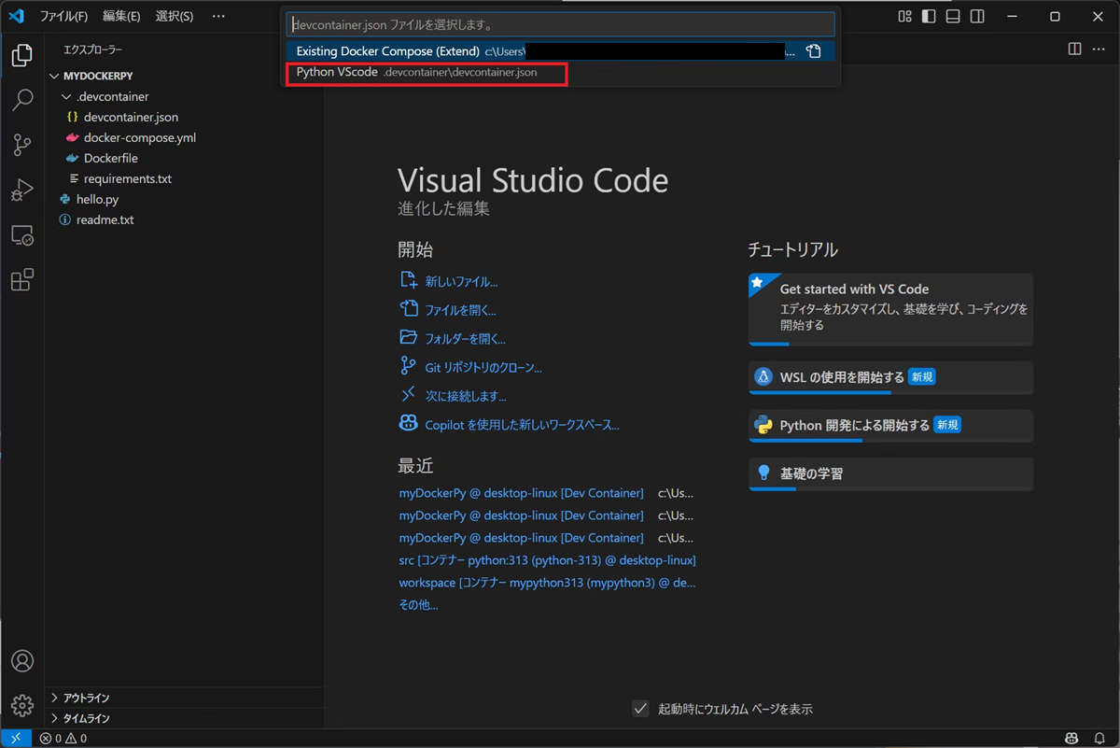Open More Actions in editor title bar

[1100, 49]
